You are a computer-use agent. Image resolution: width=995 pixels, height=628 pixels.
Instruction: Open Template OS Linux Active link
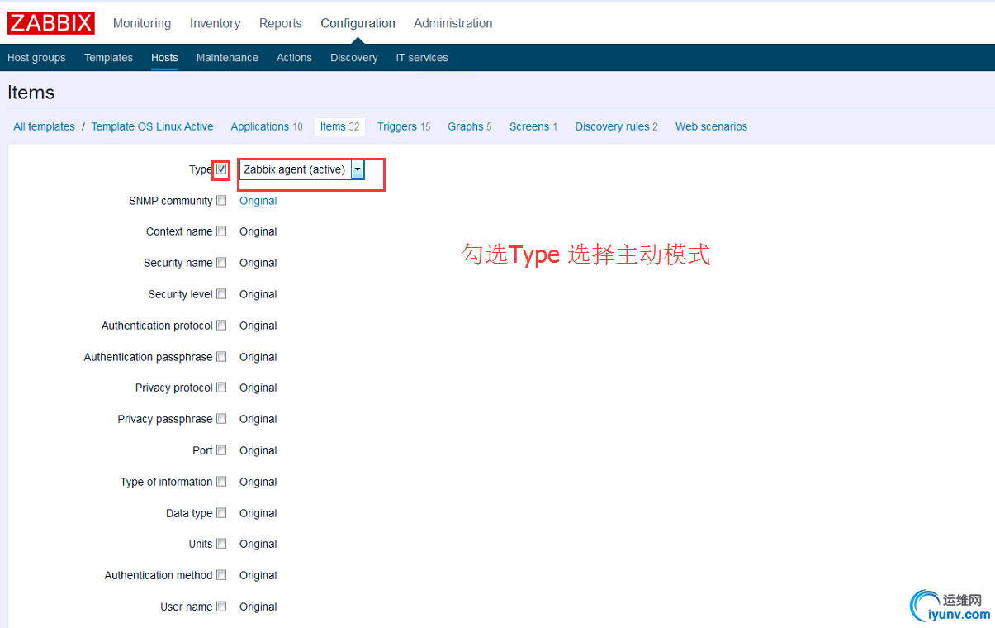152,126
